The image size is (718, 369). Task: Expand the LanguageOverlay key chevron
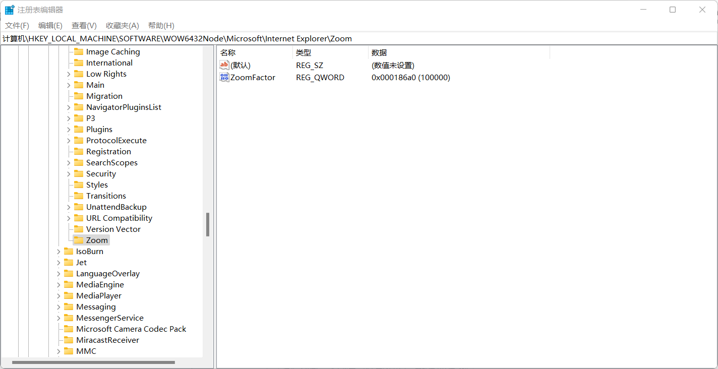(x=58, y=273)
